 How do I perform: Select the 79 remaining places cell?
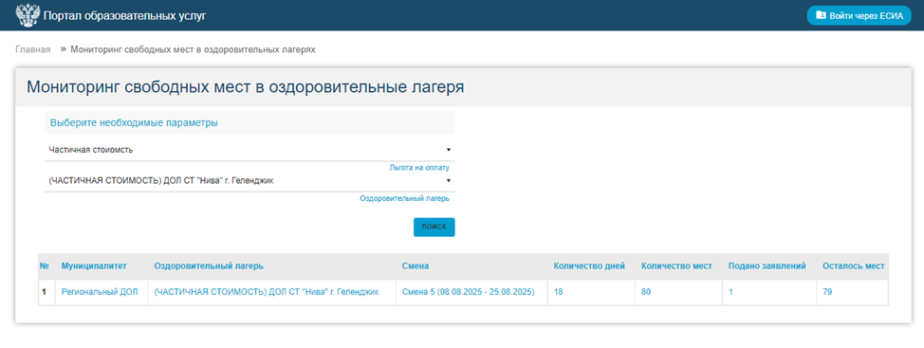(852, 292)
